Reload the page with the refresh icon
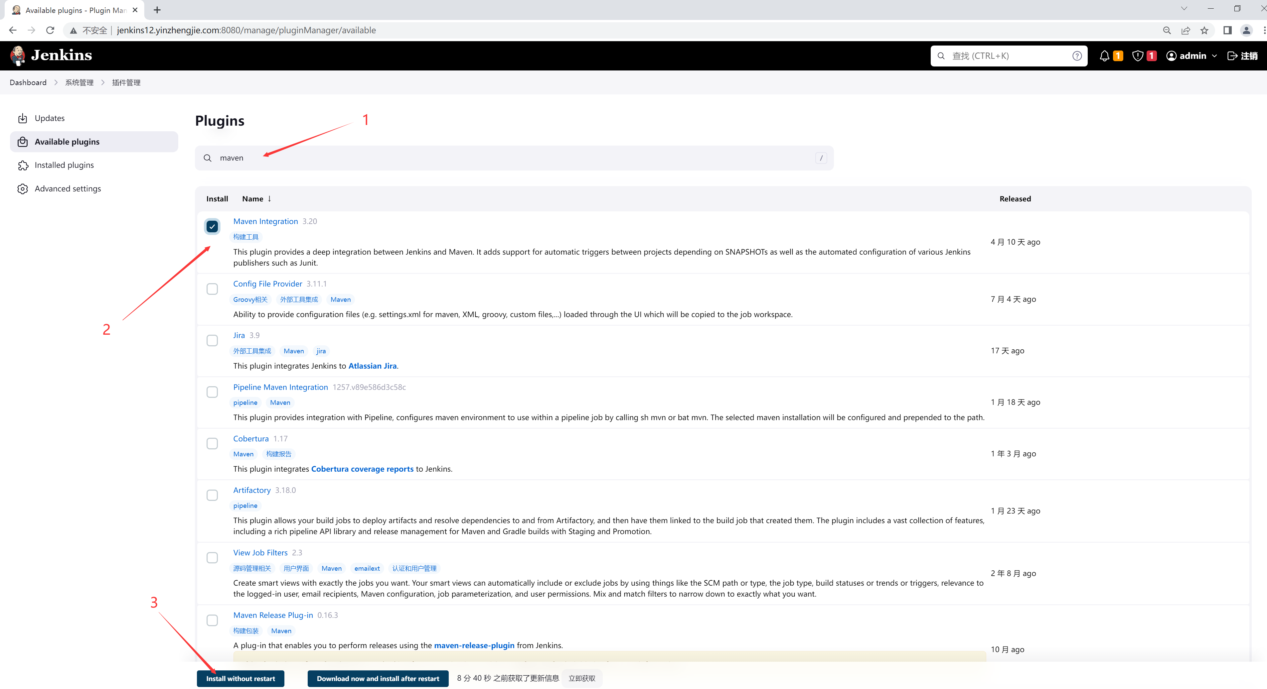Image resolution: width=1267 pixels, height=689 pixels. click(50, 31)
